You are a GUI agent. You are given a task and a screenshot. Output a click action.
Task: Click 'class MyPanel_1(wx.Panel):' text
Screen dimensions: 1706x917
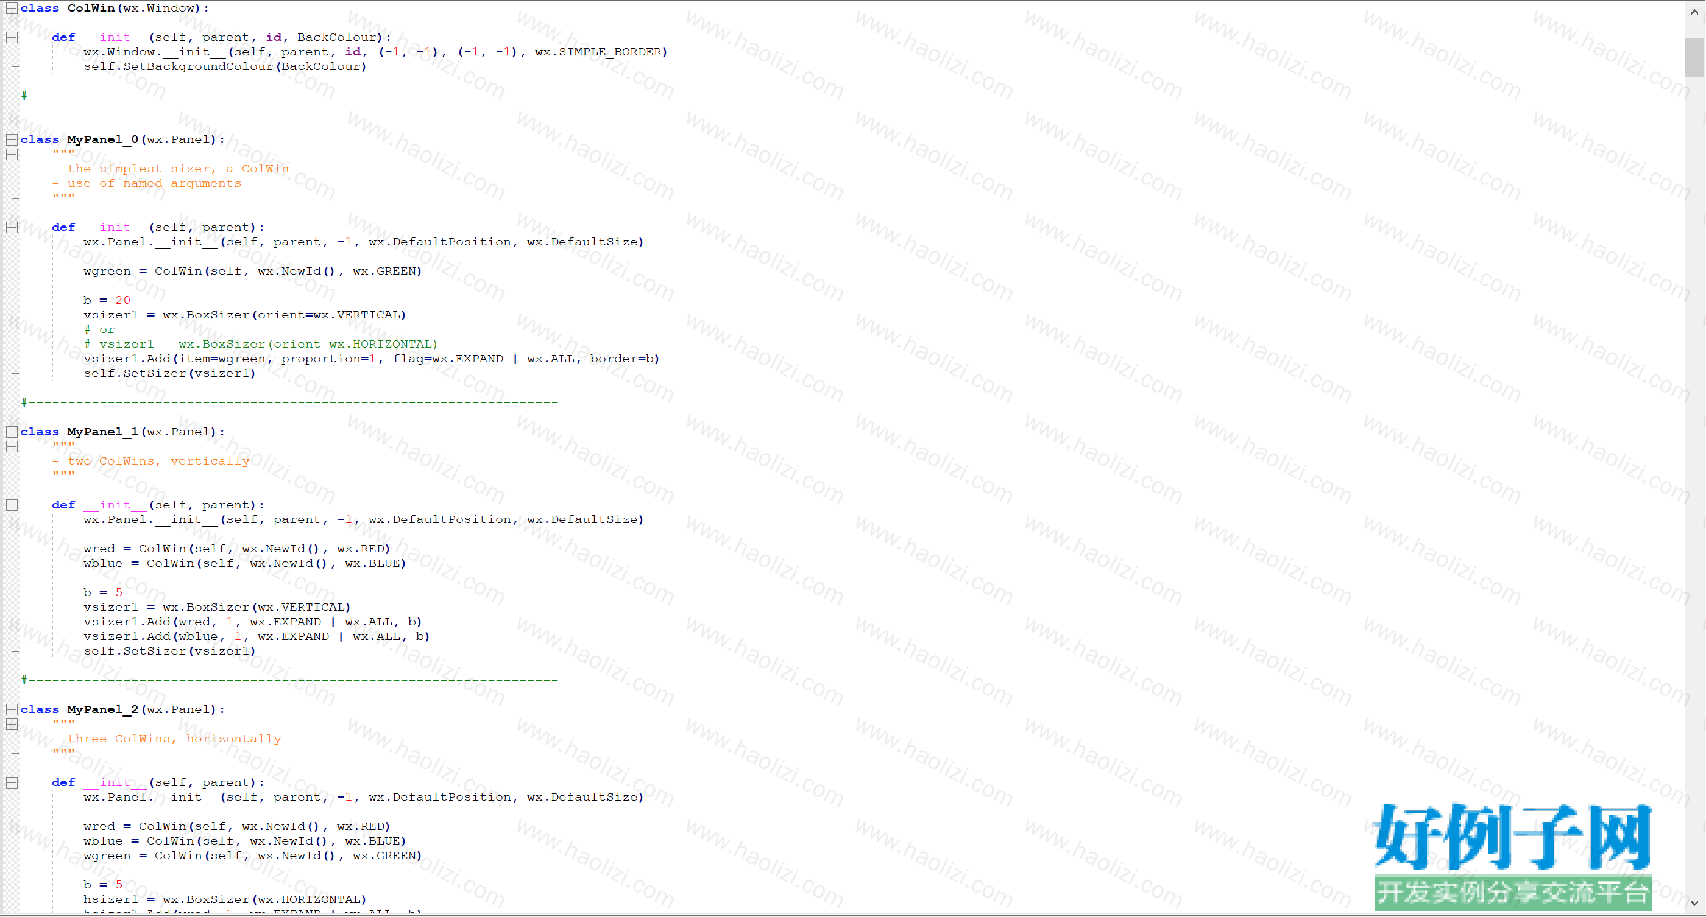(x=122, y=432)
